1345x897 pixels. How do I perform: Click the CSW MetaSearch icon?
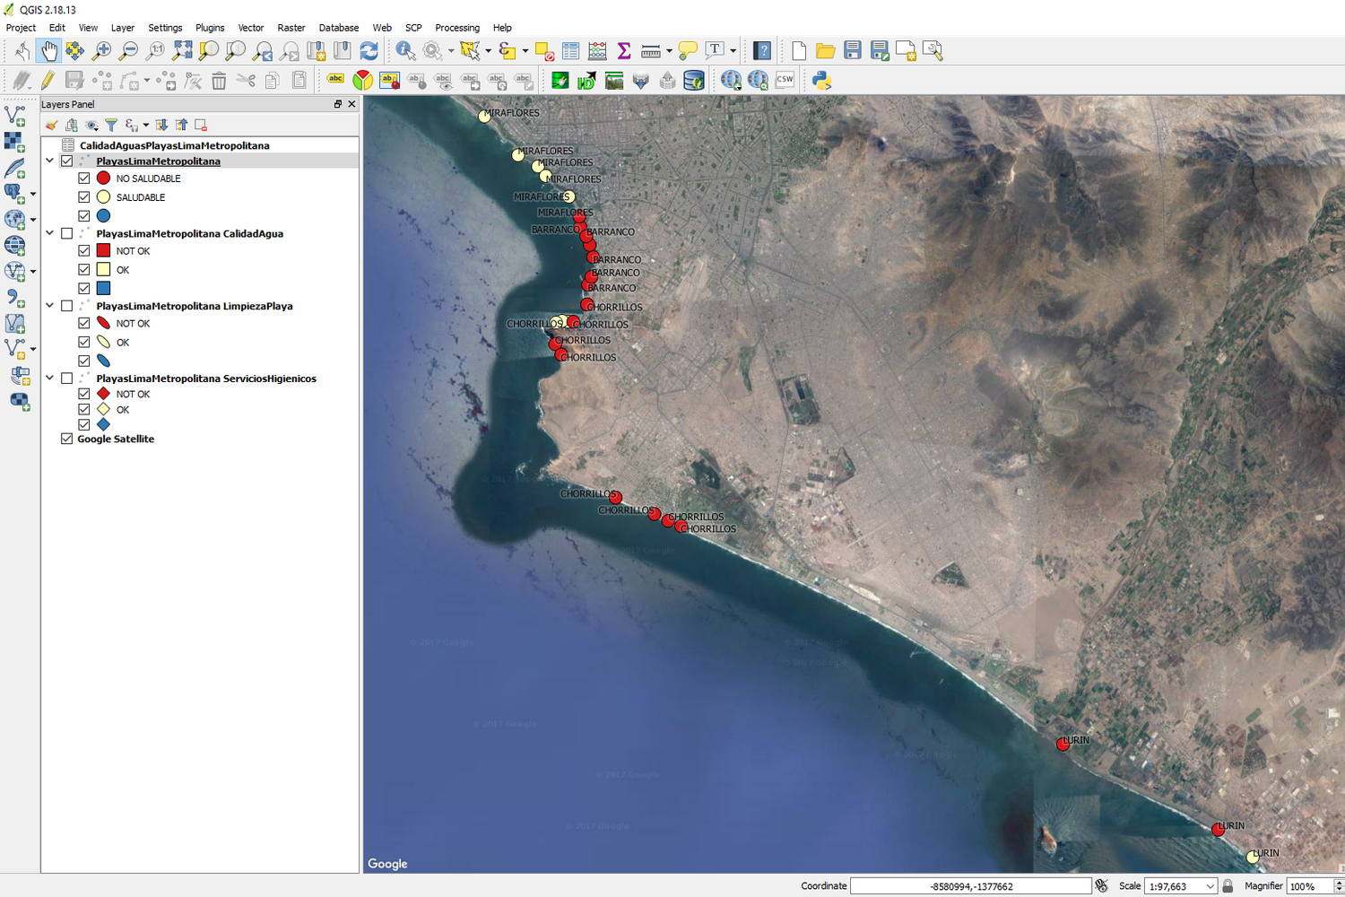coord(785,81)
